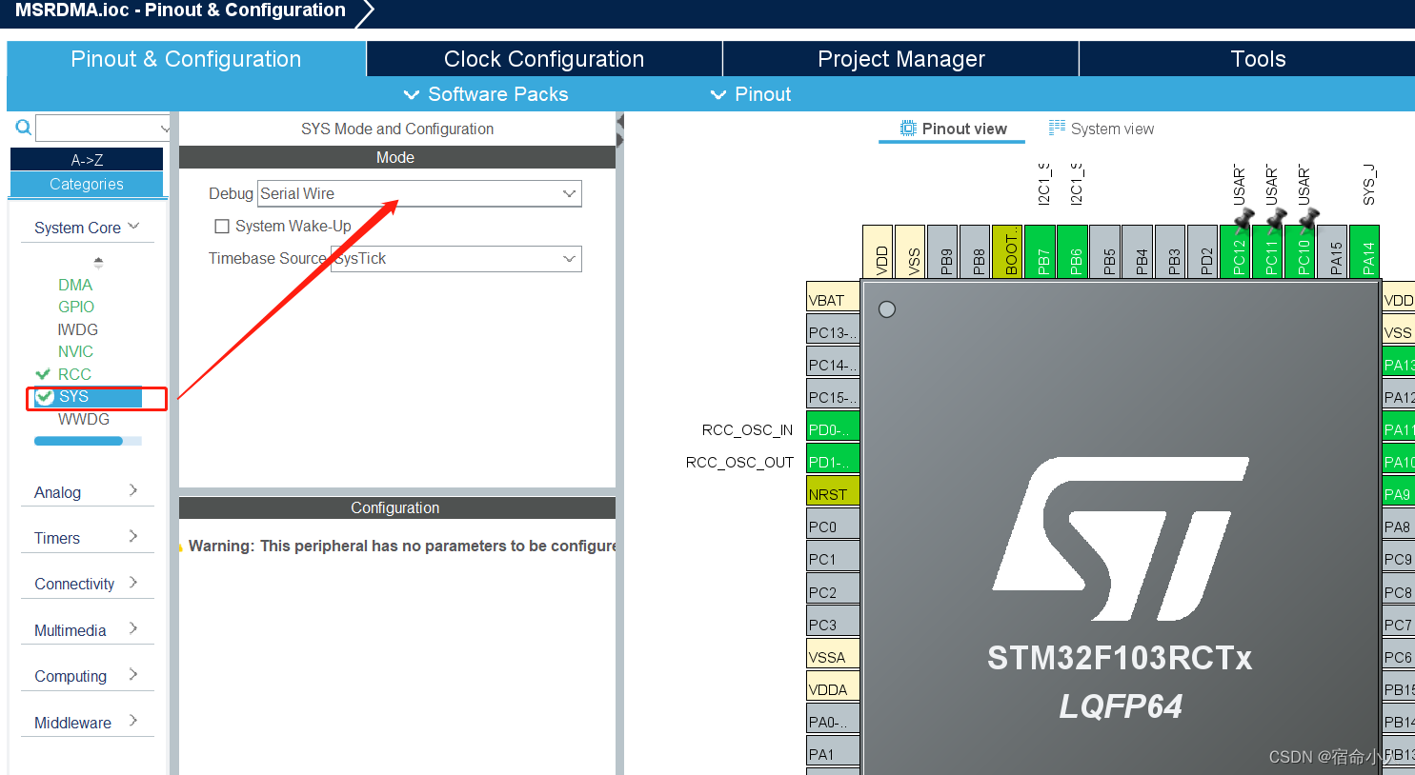This screenshot has width=1415, height=775.
Task: Select GPIO in the System Core list
Action: (x=75, y=307)
